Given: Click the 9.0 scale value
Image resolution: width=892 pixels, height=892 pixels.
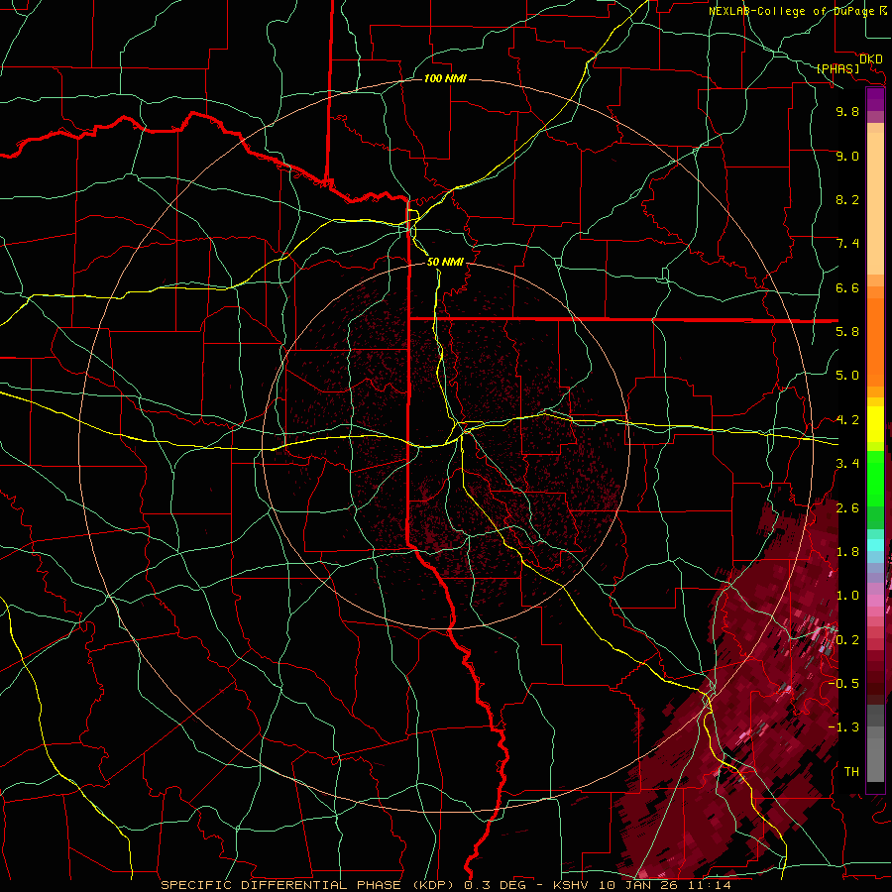Looking at the screenshot, I should coord(847,156).
